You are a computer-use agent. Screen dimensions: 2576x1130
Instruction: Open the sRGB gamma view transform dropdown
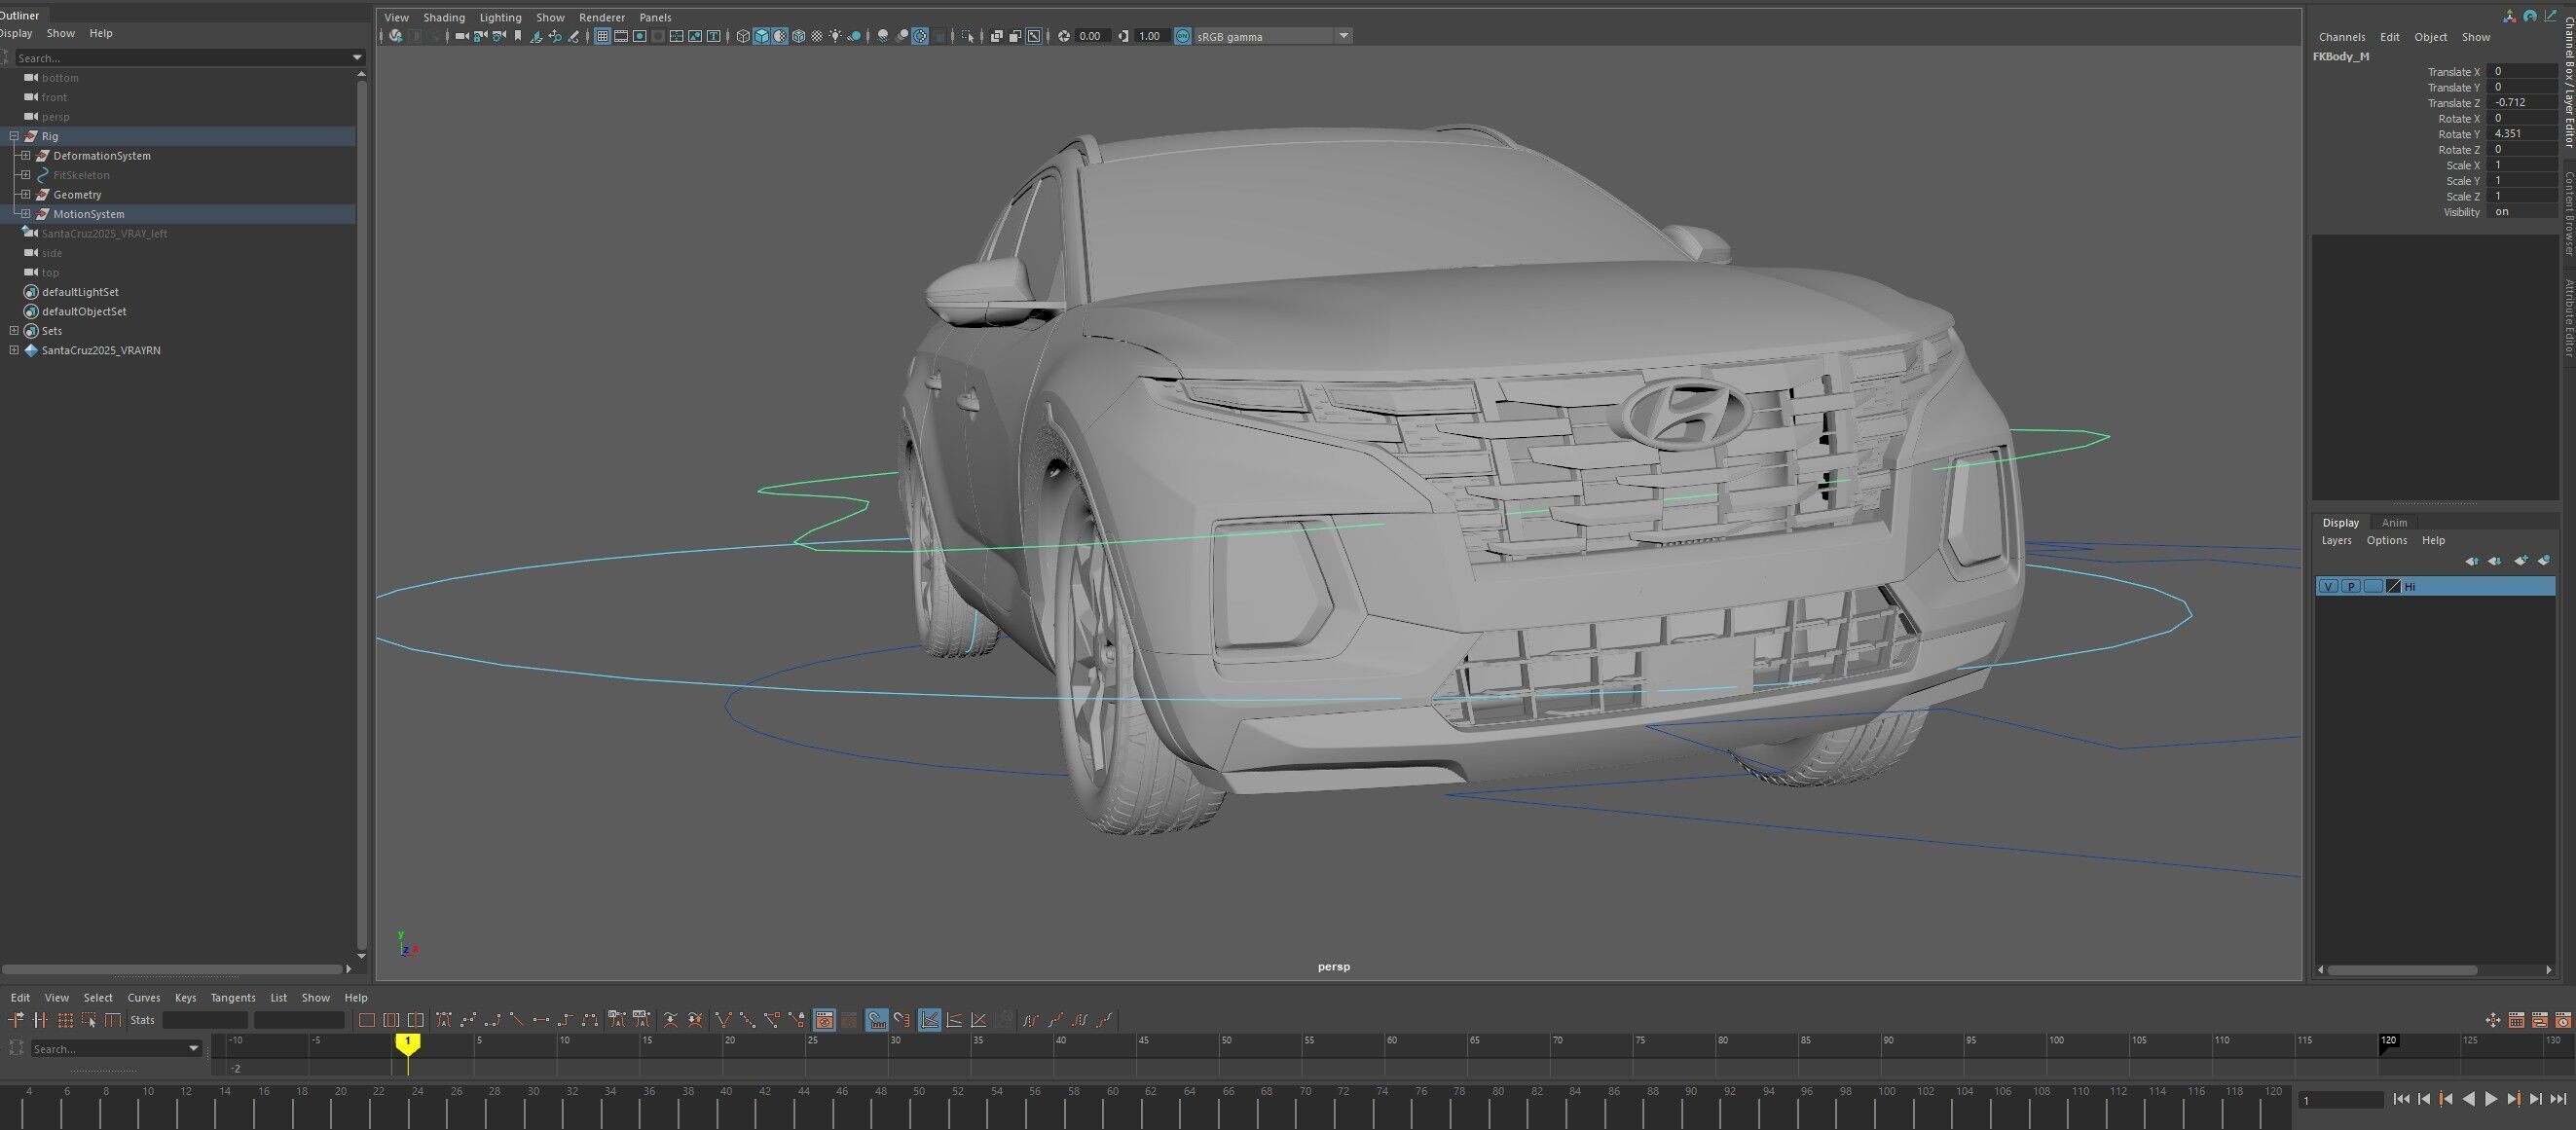tap(1344, 36)
